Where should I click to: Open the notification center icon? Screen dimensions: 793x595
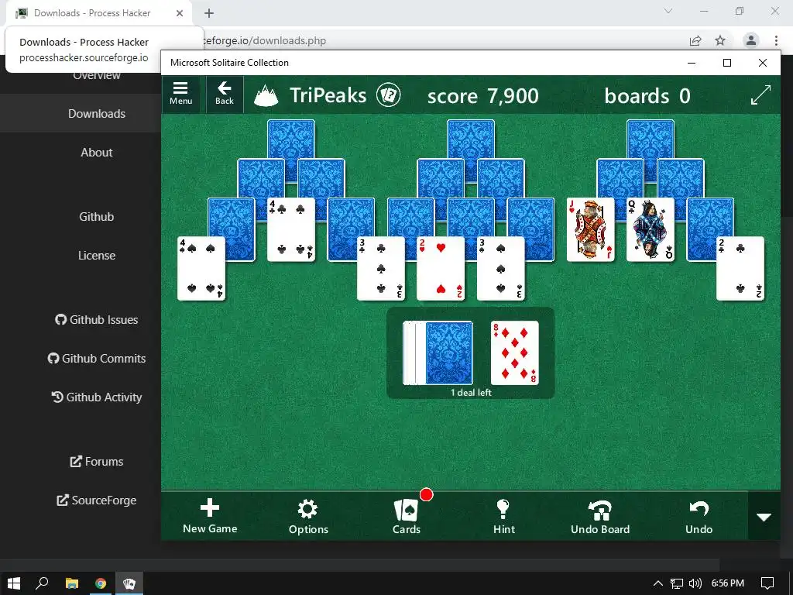tap(767, 583)
